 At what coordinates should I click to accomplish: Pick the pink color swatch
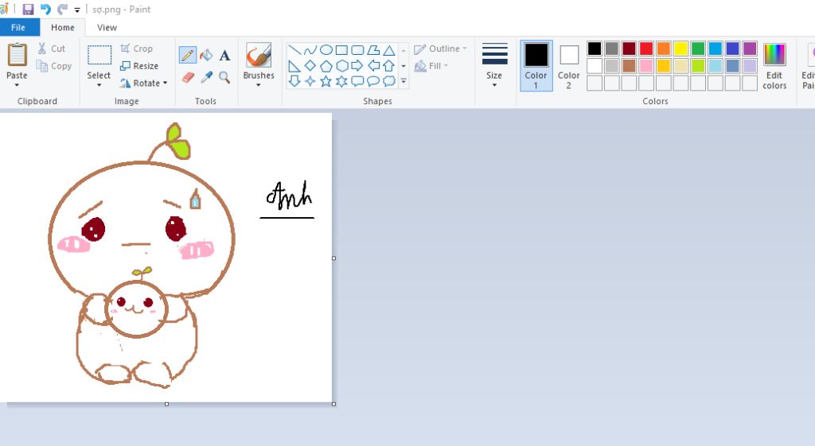(x=646, y=66)
